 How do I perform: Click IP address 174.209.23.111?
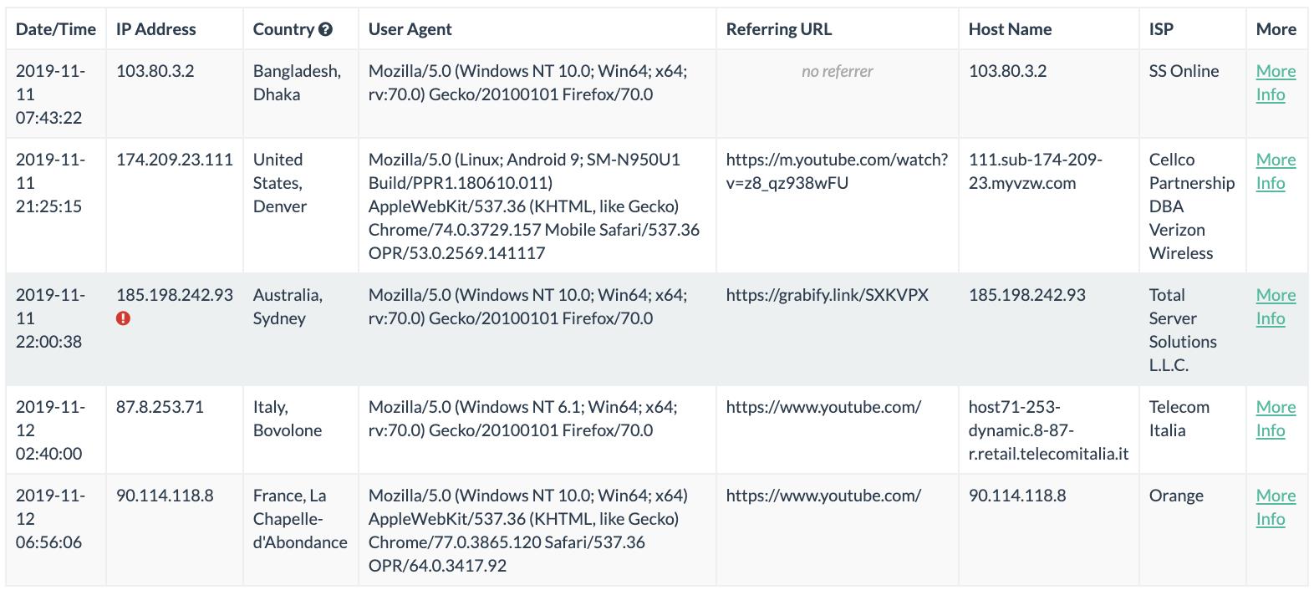(175, 160)
